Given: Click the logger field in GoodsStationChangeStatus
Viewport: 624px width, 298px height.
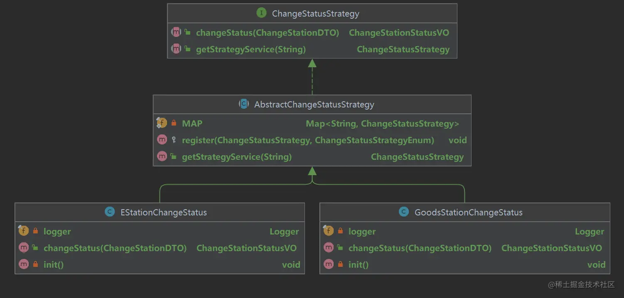Looking at the screenshot, I should pos(362,232).
